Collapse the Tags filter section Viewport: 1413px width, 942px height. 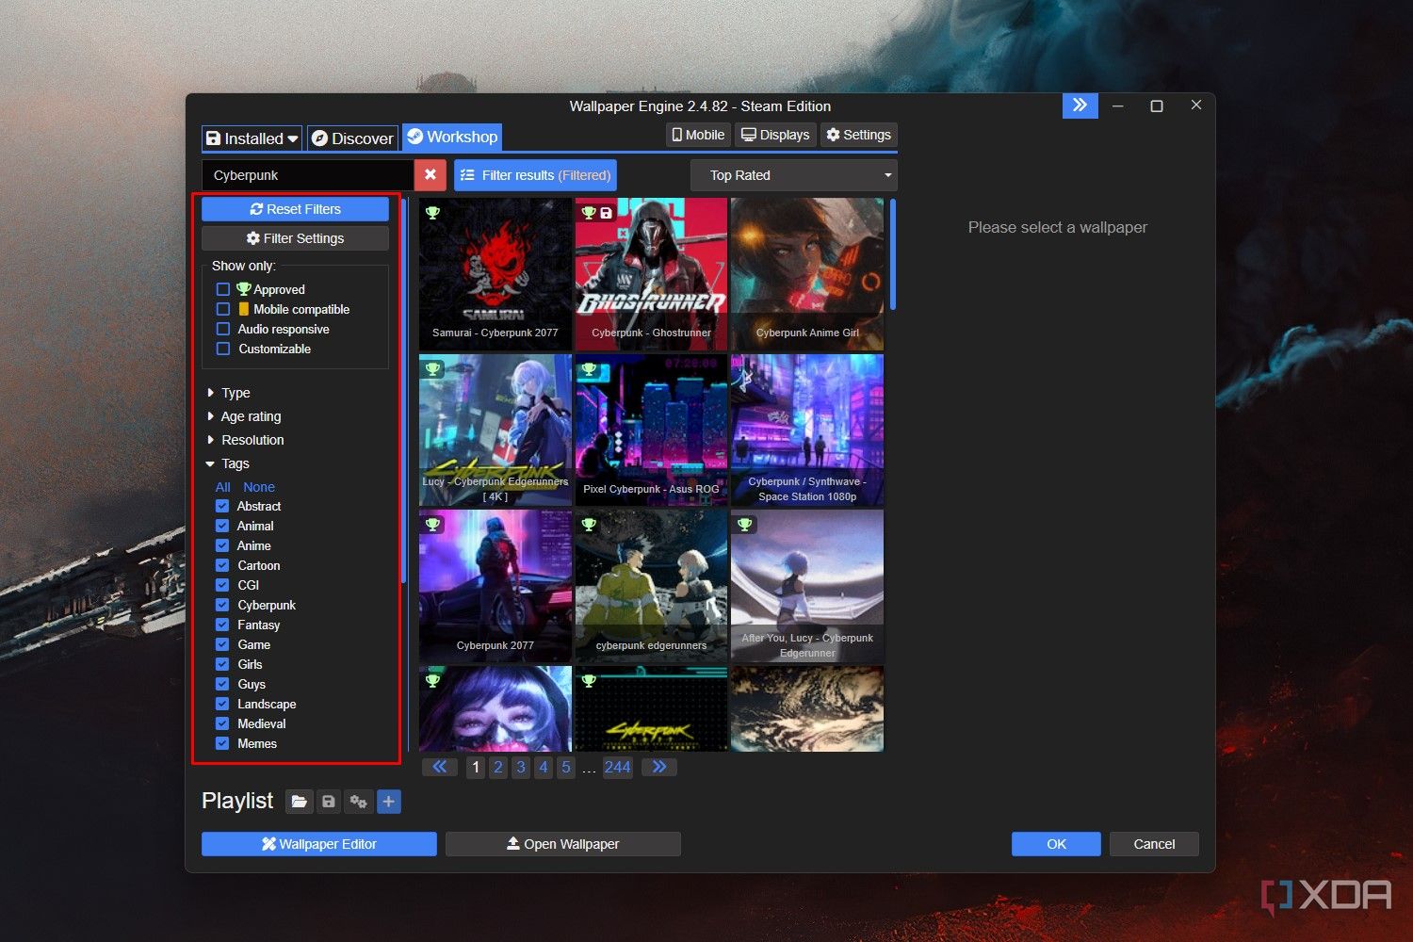pyautogui.click(x=227, y=463)
